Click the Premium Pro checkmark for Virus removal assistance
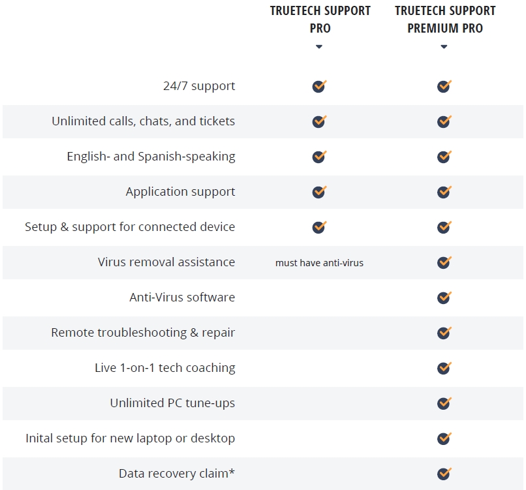This screenshot has height=490, width=526. tap(444, 262)
